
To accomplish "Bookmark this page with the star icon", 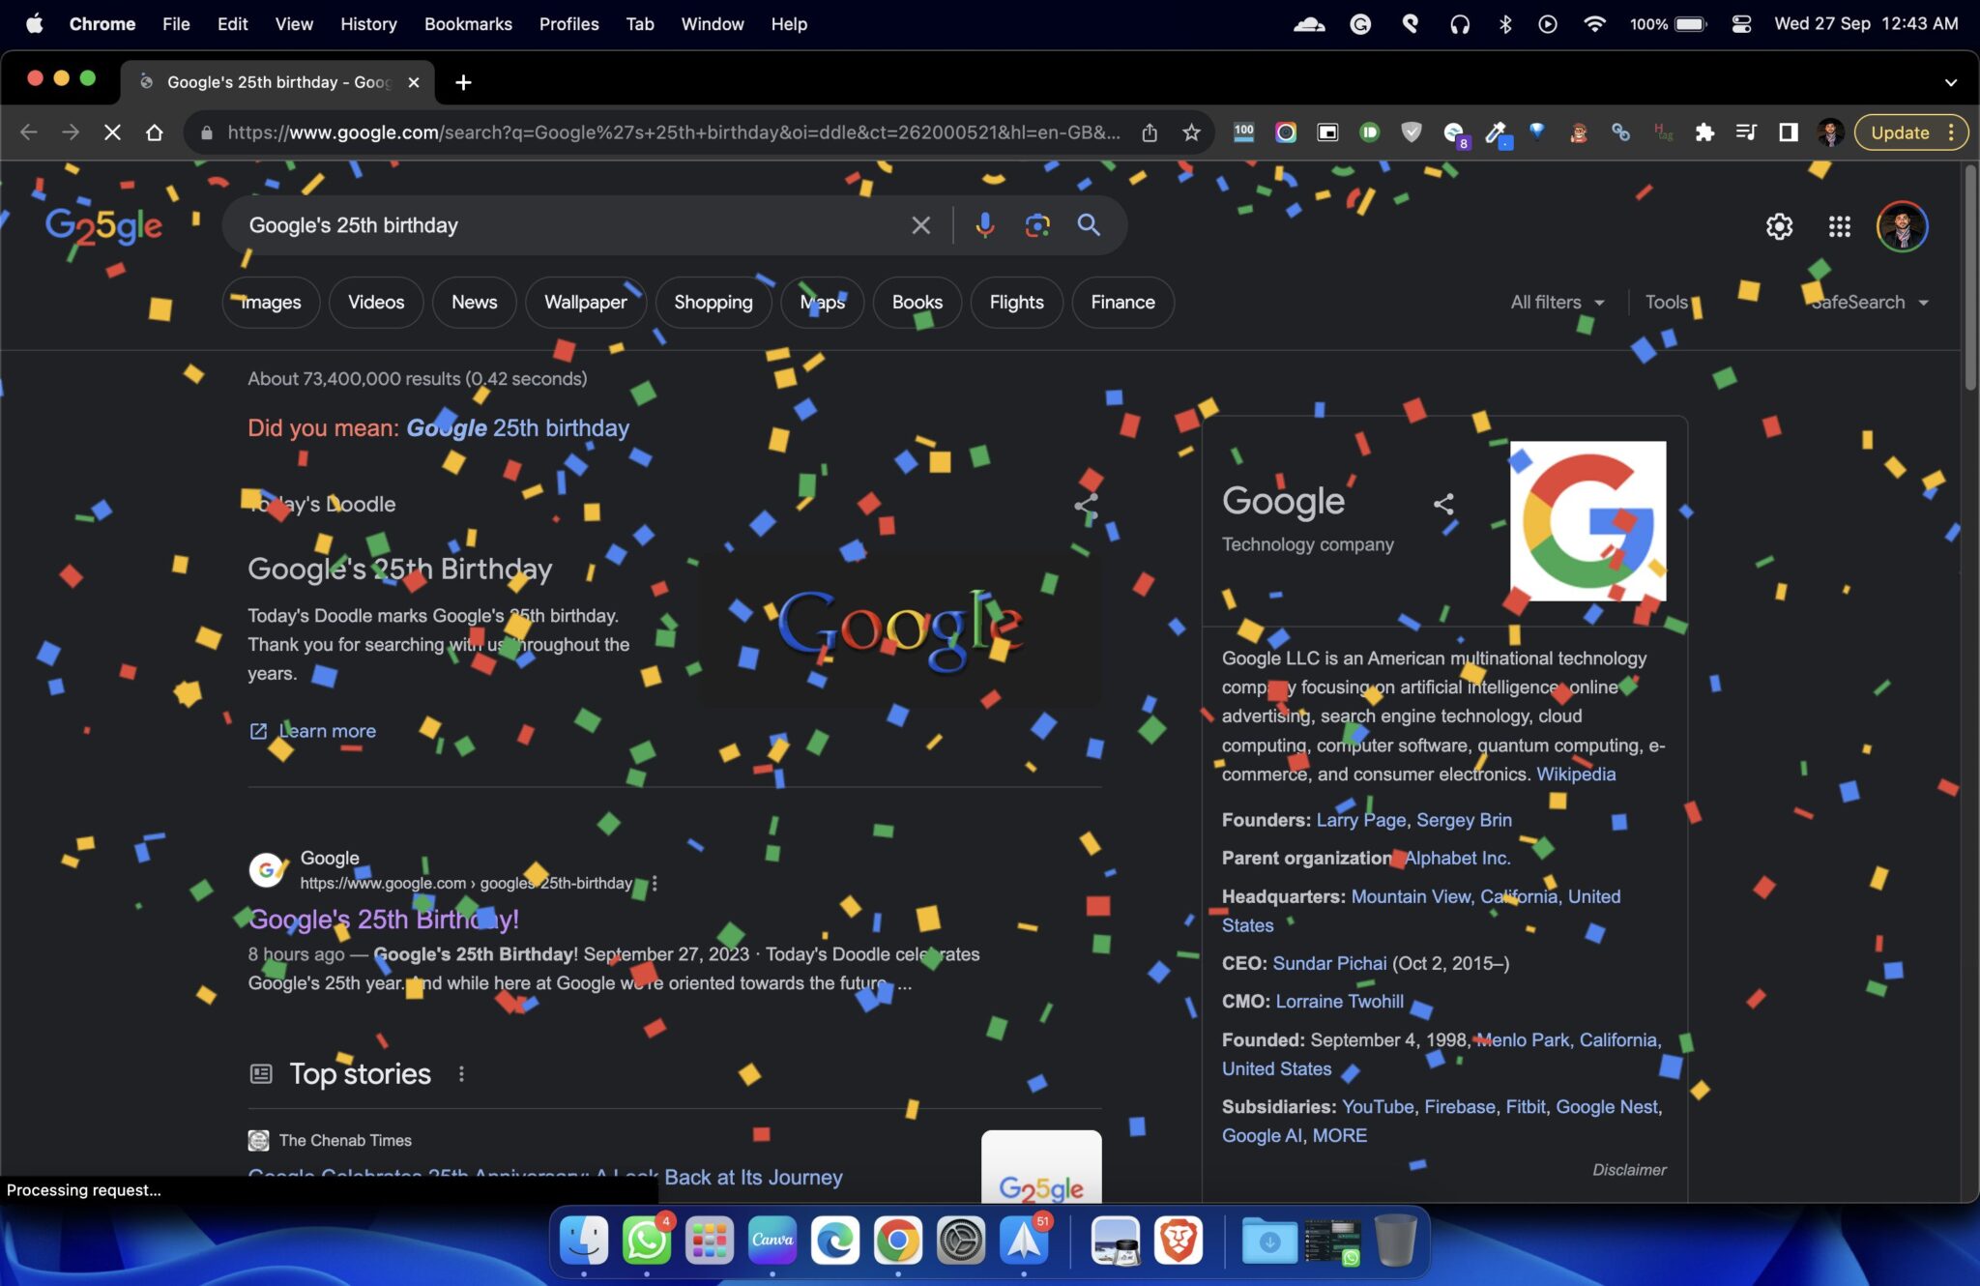I will [1191, 132].
